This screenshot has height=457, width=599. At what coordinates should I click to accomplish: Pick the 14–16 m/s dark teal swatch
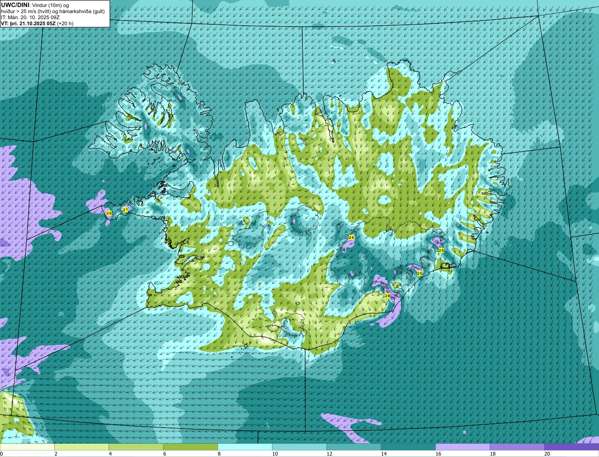[408, 447]
